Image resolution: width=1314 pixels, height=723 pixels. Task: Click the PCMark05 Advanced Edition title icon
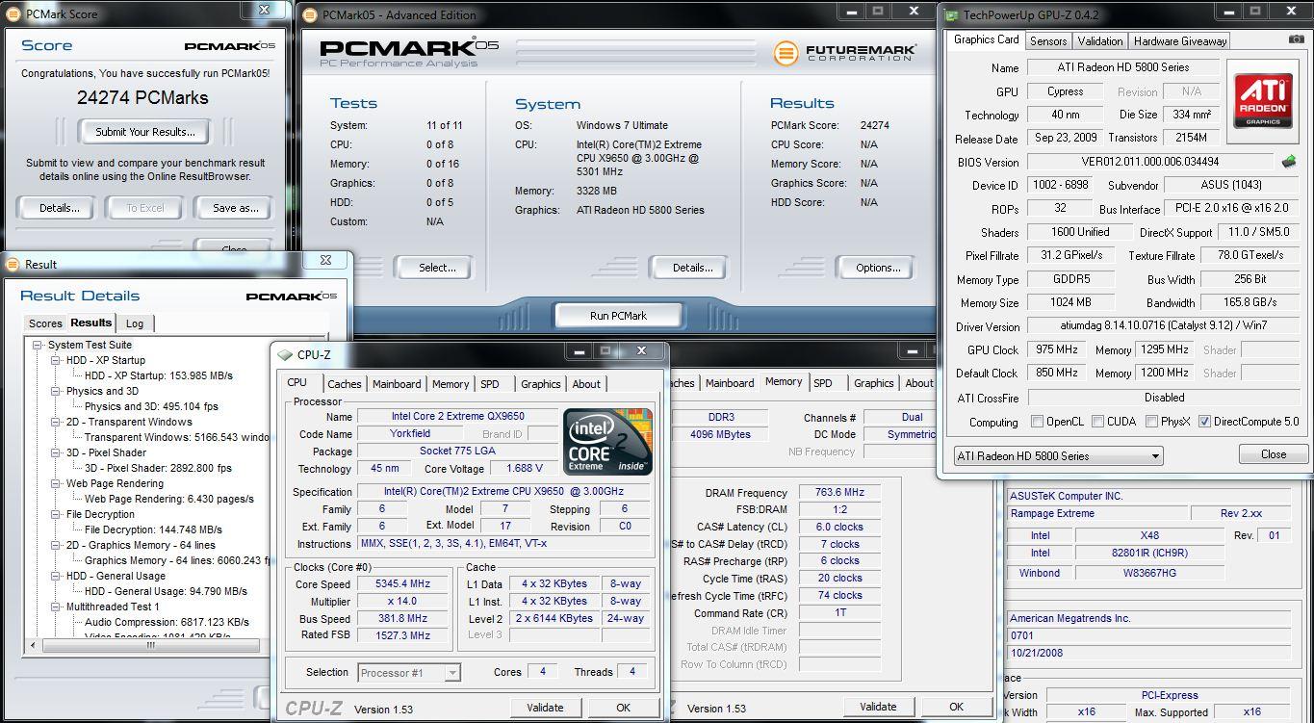tap(310, 14)
